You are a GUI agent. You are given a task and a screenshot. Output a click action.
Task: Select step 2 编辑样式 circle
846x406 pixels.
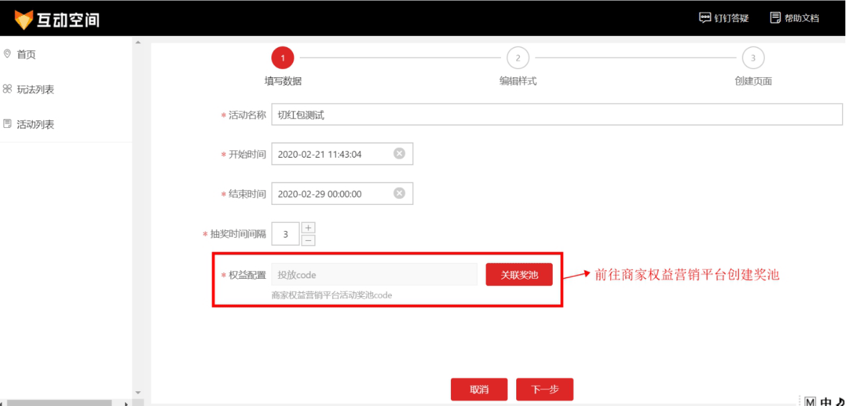pyautogui.click(x=518, y=58)
